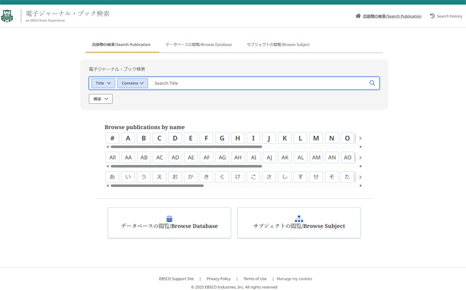Browse publications starting with #
This screenshot has width=466, height=290.
coord(112,138)
